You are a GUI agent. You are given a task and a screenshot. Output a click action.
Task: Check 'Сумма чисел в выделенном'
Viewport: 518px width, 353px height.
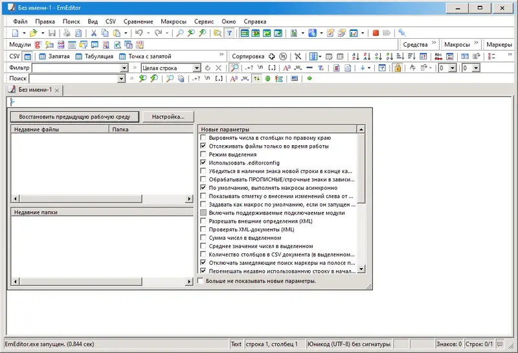[203, 237]
